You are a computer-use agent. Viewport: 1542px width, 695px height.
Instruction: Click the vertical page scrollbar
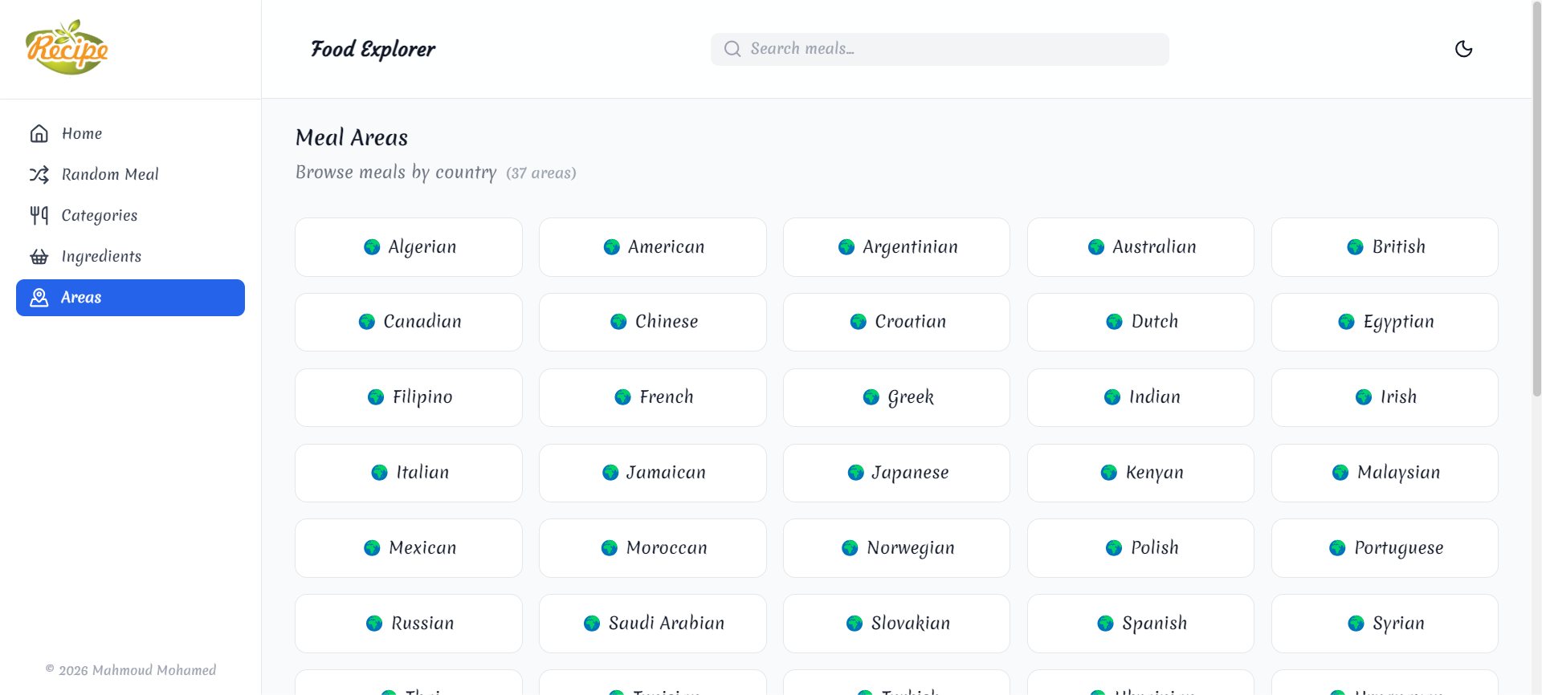[1536, 201]
